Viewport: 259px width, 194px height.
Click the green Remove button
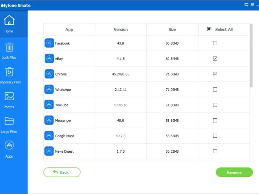234,172
